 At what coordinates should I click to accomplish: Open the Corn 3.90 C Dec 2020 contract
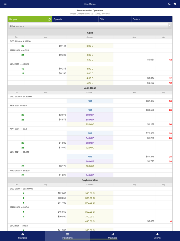tap(90, 46)
